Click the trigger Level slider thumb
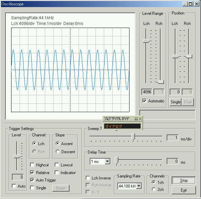 tap(17, 156)
